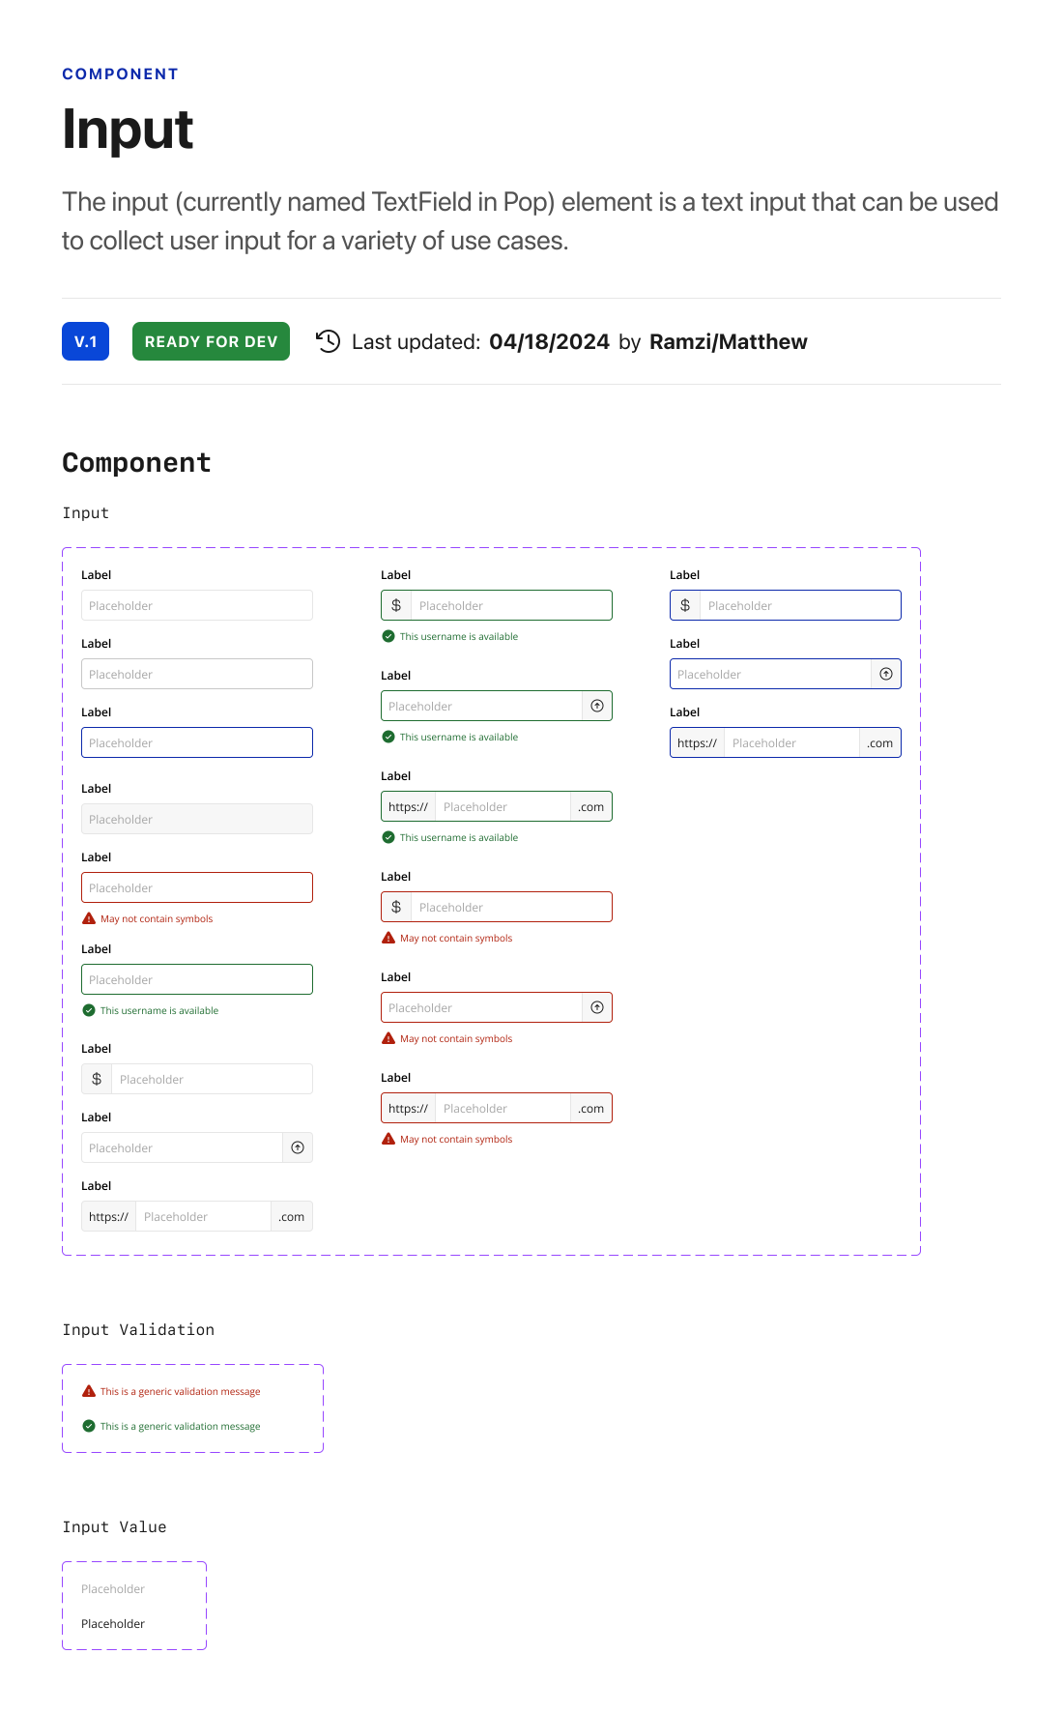Click upload arrow icon in the red-bordered input
The image size is (1063, 1712).
pyautogui.click(x=597, y=1007)
